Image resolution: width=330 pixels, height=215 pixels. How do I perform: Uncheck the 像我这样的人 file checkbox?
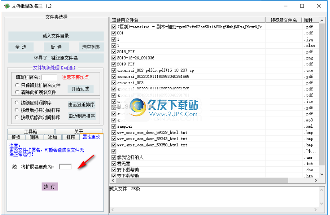(x=114, y=157)
